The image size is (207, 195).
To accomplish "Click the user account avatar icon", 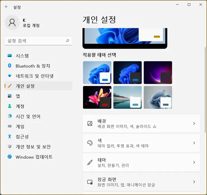I will pyautogui.click(x=12, y=22).
